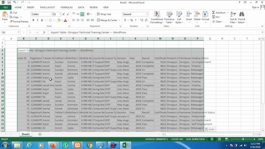Open the Calibri font name dropdown
Screen dimensions: 265x149
[51, 14]
